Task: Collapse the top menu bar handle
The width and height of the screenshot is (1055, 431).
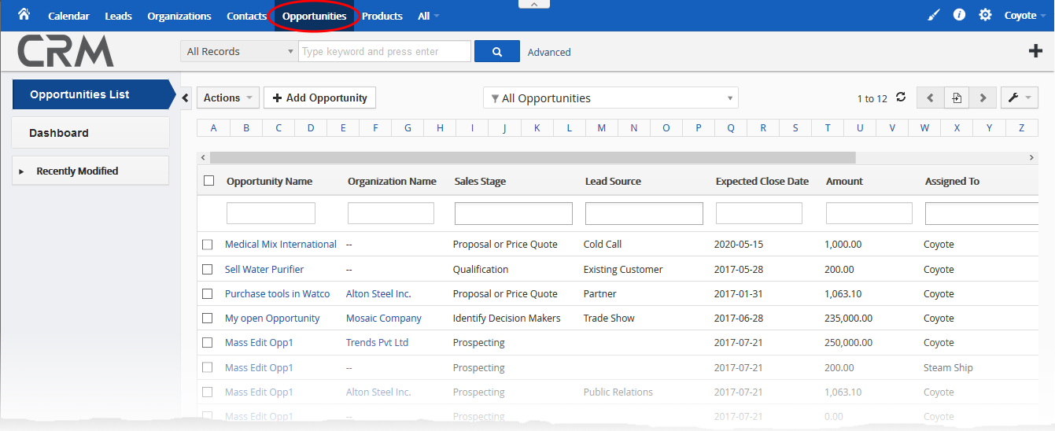Action: (534, 4)
